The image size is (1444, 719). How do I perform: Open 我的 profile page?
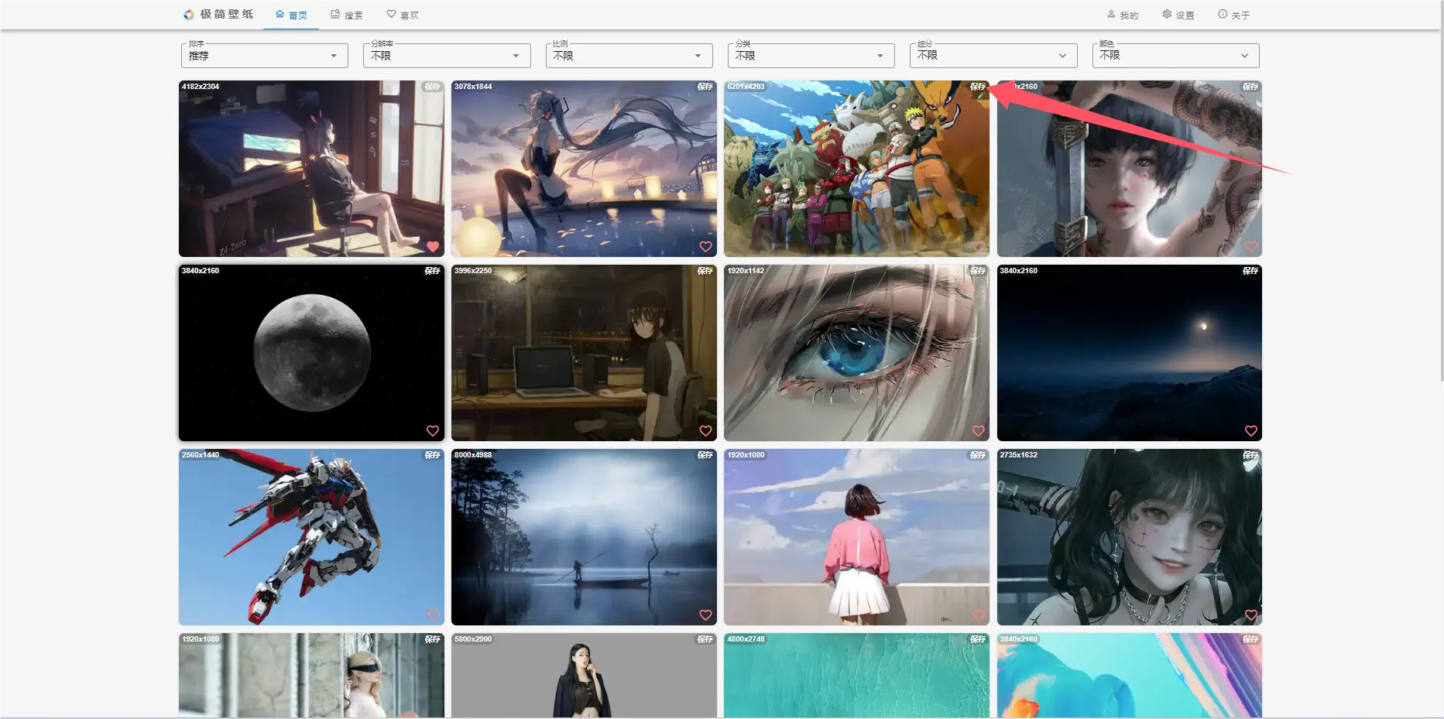coord(1123,15)
